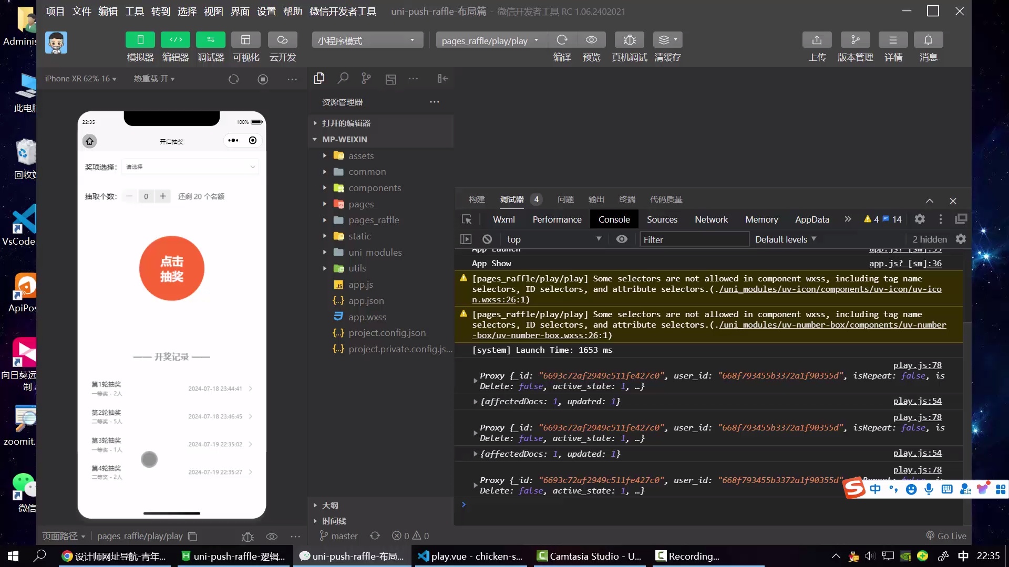The image size is (1009, 567).
Task: Toggle the editor (编辑器) panel button
Action: point(176,40)
